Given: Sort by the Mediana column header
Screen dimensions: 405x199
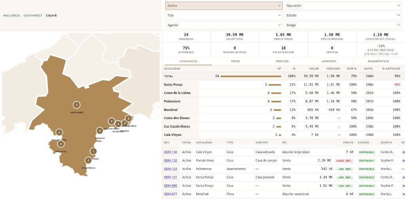Looking at the screenshot, I should tap(333, 69).
